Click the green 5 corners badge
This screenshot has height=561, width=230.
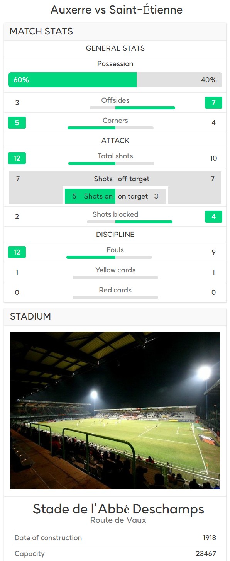click(x=17, y=123)
